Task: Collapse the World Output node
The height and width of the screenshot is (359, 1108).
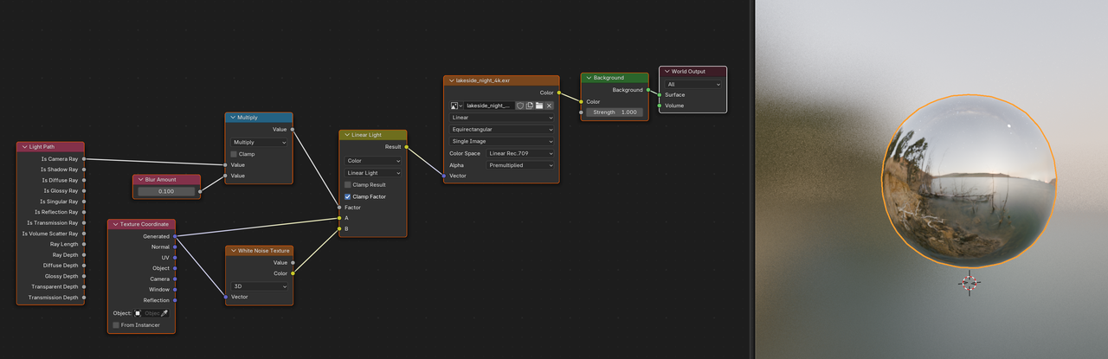Action: tap(667, 72)
